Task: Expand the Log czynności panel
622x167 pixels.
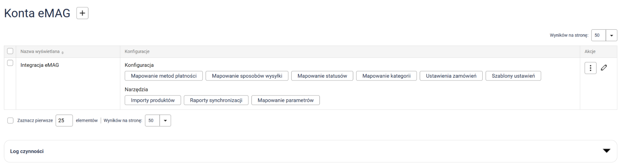Action: [606, 151]
